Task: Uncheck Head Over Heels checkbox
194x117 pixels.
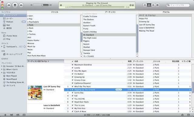Action: (x=72, y=102)
